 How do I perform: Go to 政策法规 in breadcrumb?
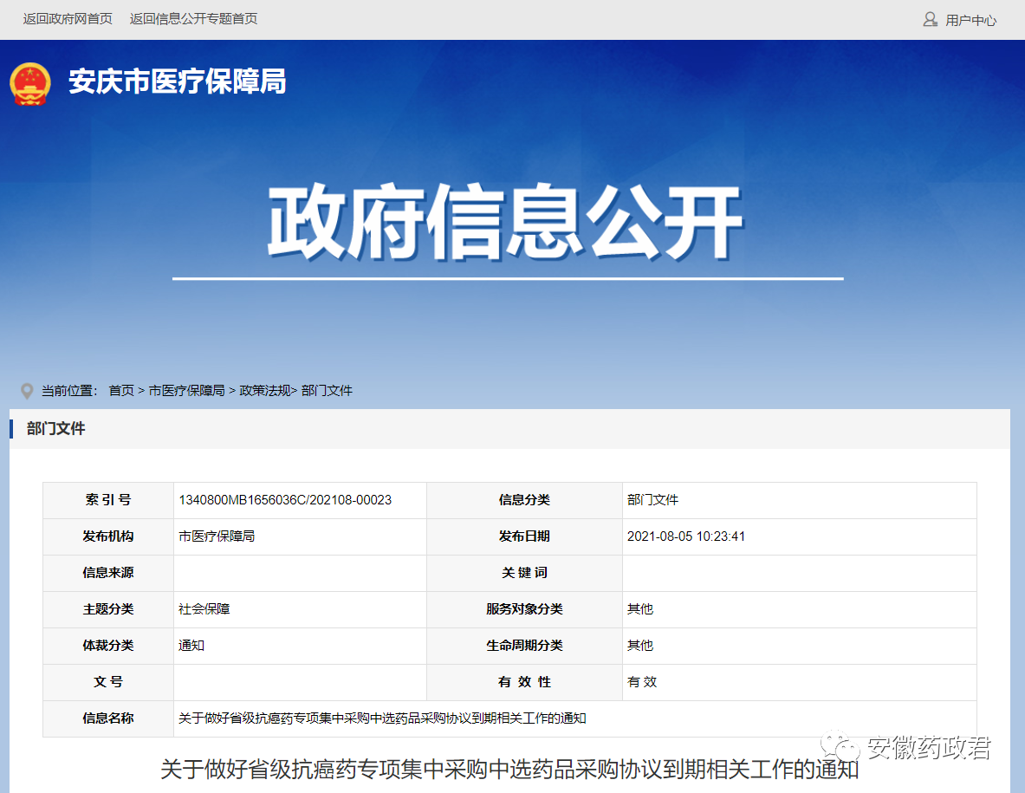pyautogui.click(x=265, y=390)
